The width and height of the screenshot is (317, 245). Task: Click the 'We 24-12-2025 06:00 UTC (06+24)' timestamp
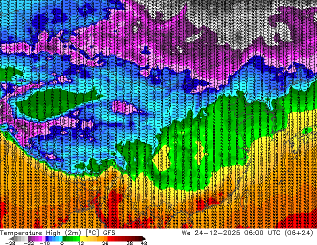[247, 233]
